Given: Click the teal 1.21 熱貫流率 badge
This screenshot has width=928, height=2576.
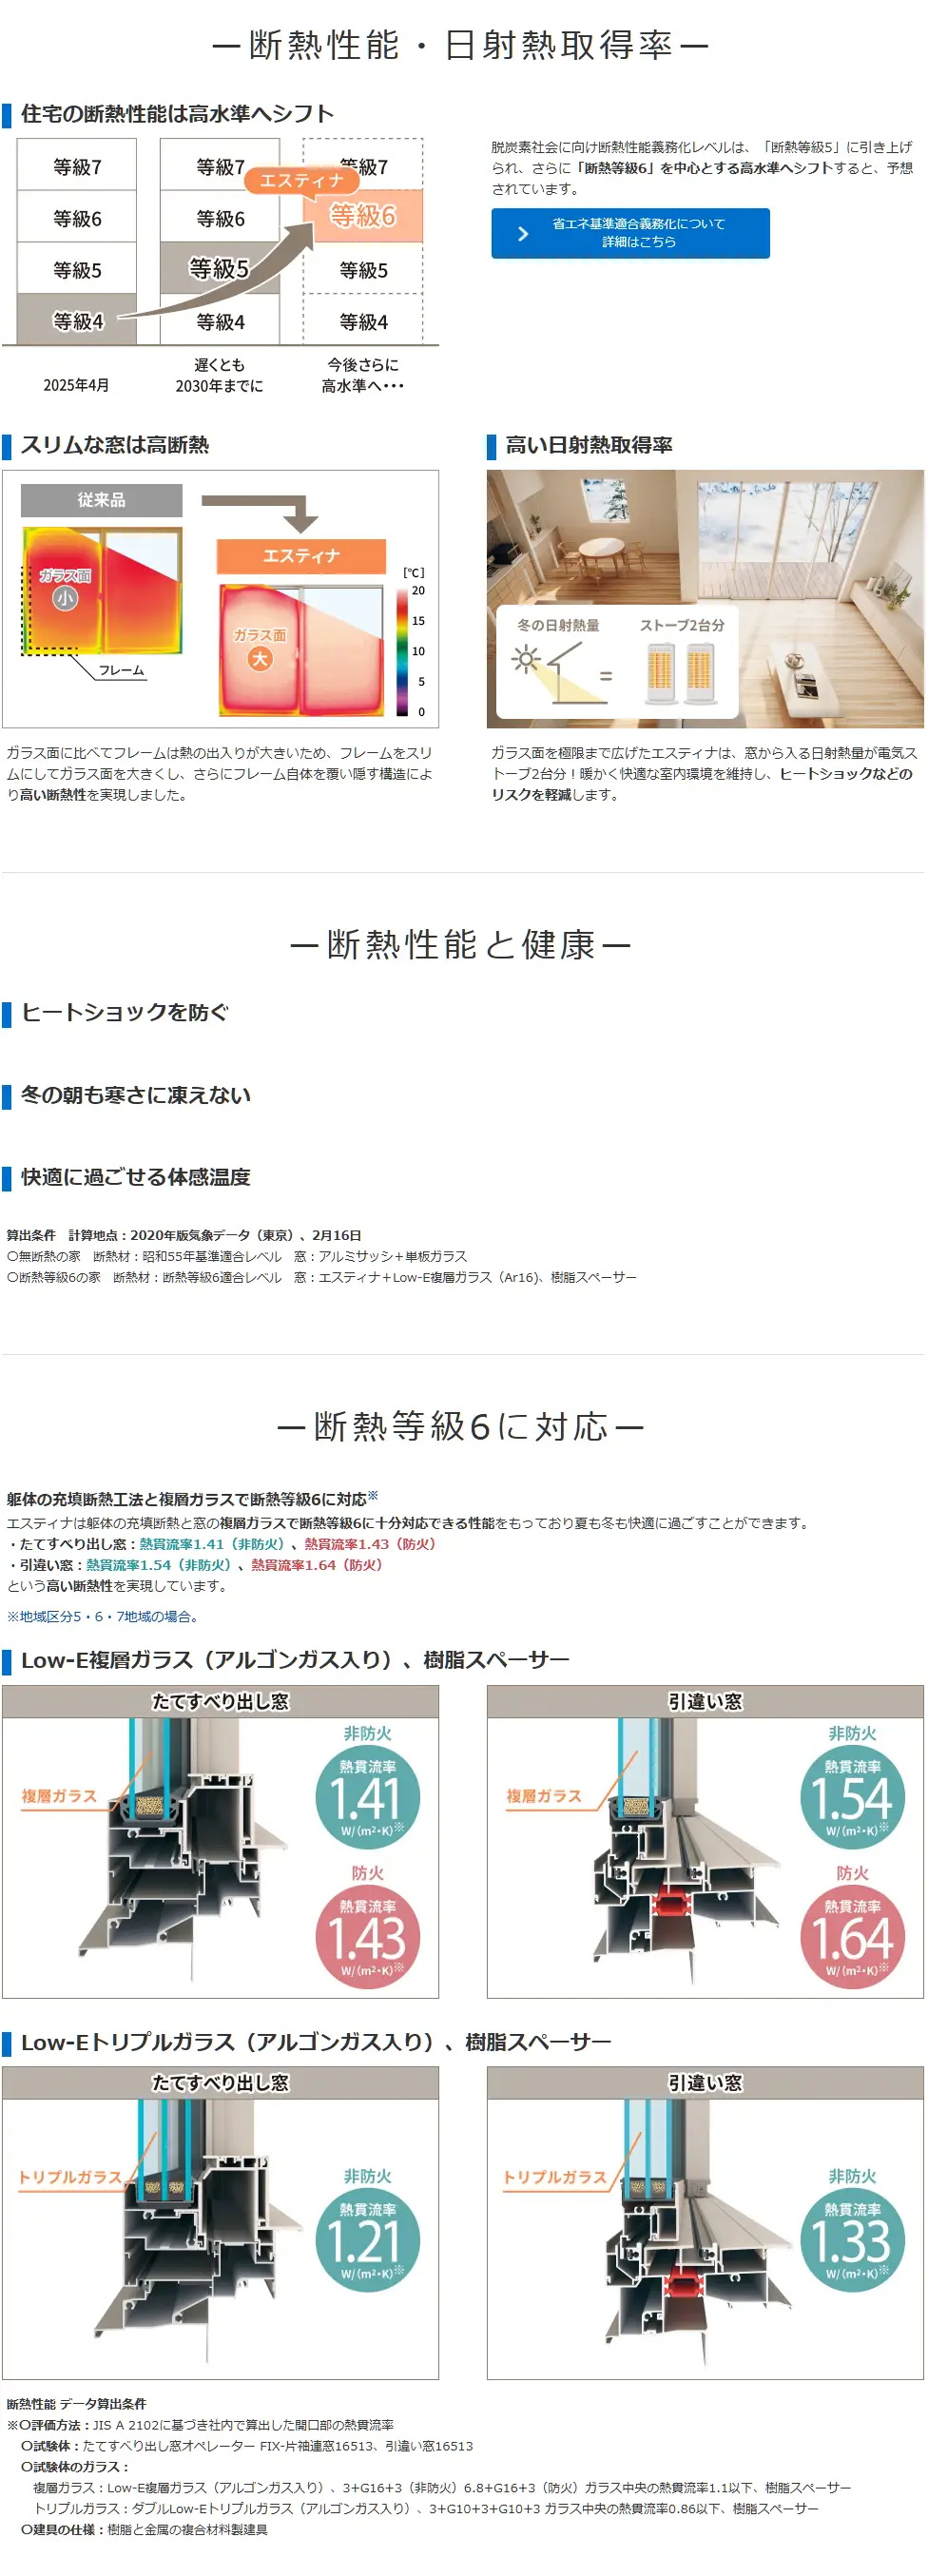Looking at the screenshot, I should click(x=367, y=2239).
